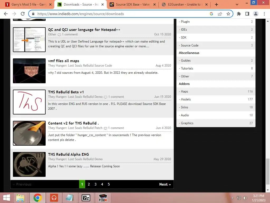Click the Next » pagination link
270x203 pixels.
(x=165, y=184)
